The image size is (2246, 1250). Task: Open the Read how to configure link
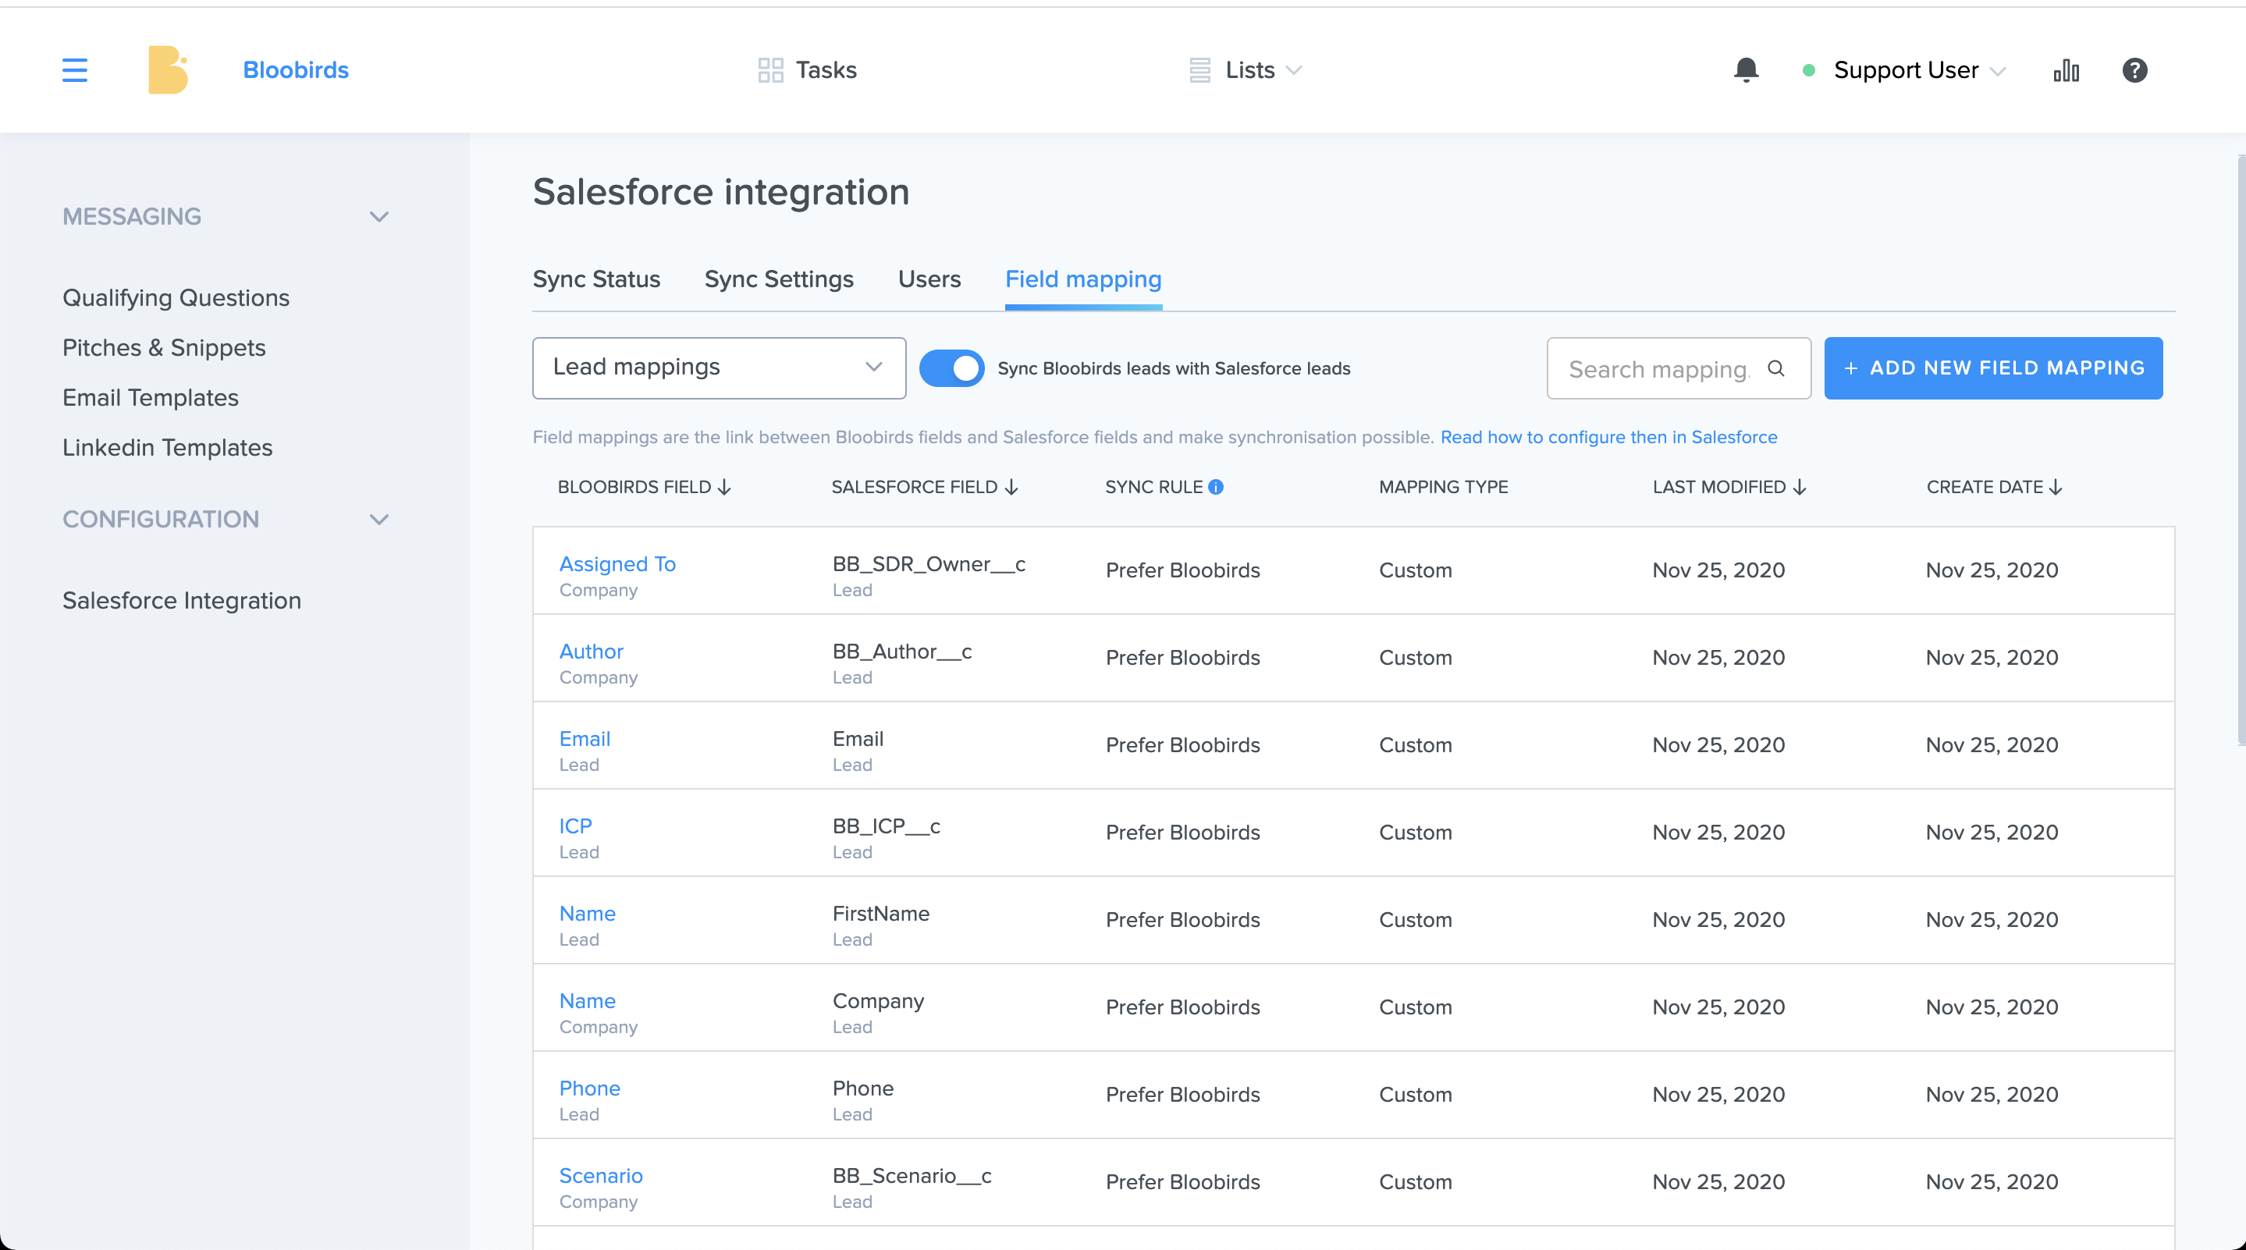(x=1608, y=437)
